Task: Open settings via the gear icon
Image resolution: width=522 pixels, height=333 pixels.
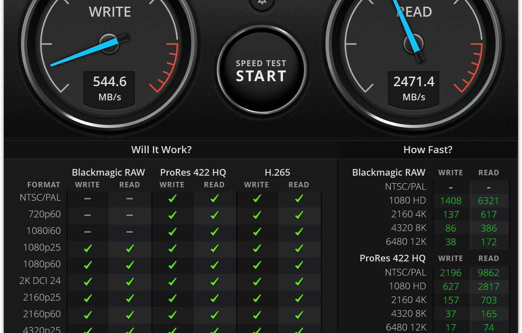Action: coord(262,3)
